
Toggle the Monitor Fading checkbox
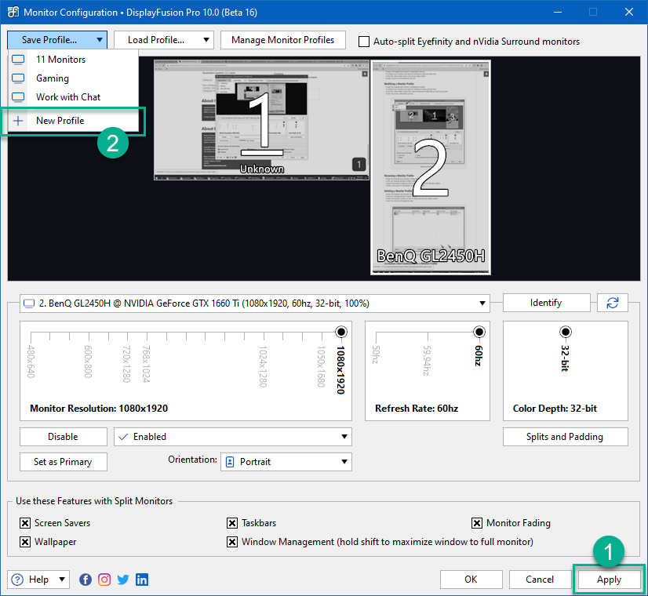coord(477,523)
